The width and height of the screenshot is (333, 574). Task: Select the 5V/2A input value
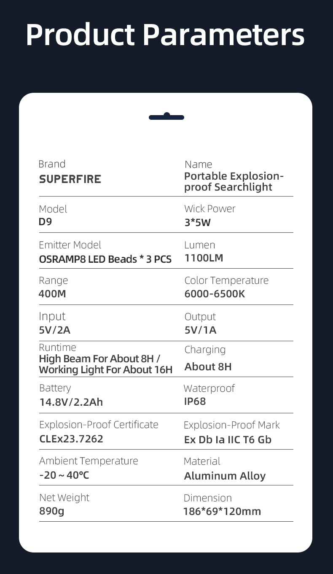(x=55, y=330)
